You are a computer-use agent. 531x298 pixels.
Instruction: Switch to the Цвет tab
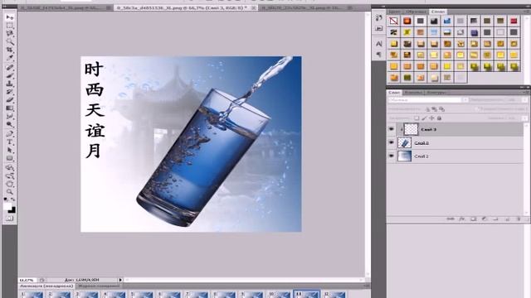395,12
